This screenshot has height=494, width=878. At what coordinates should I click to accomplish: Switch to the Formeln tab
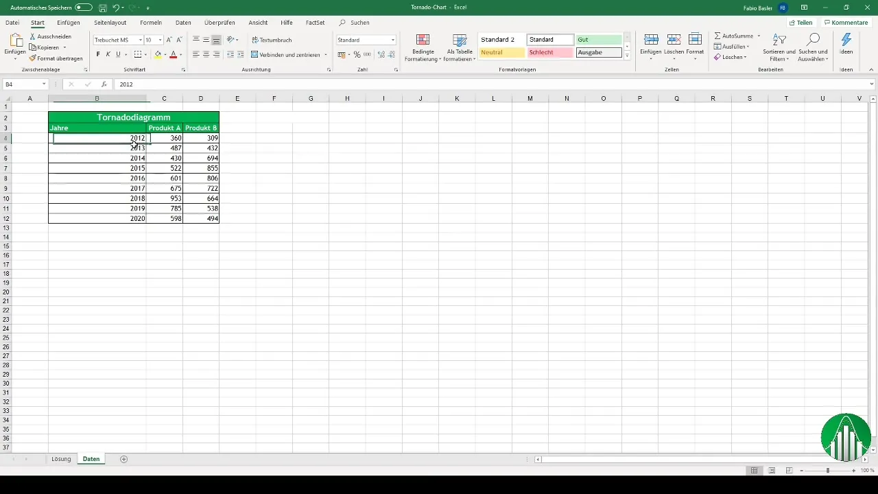click(151, 23)
